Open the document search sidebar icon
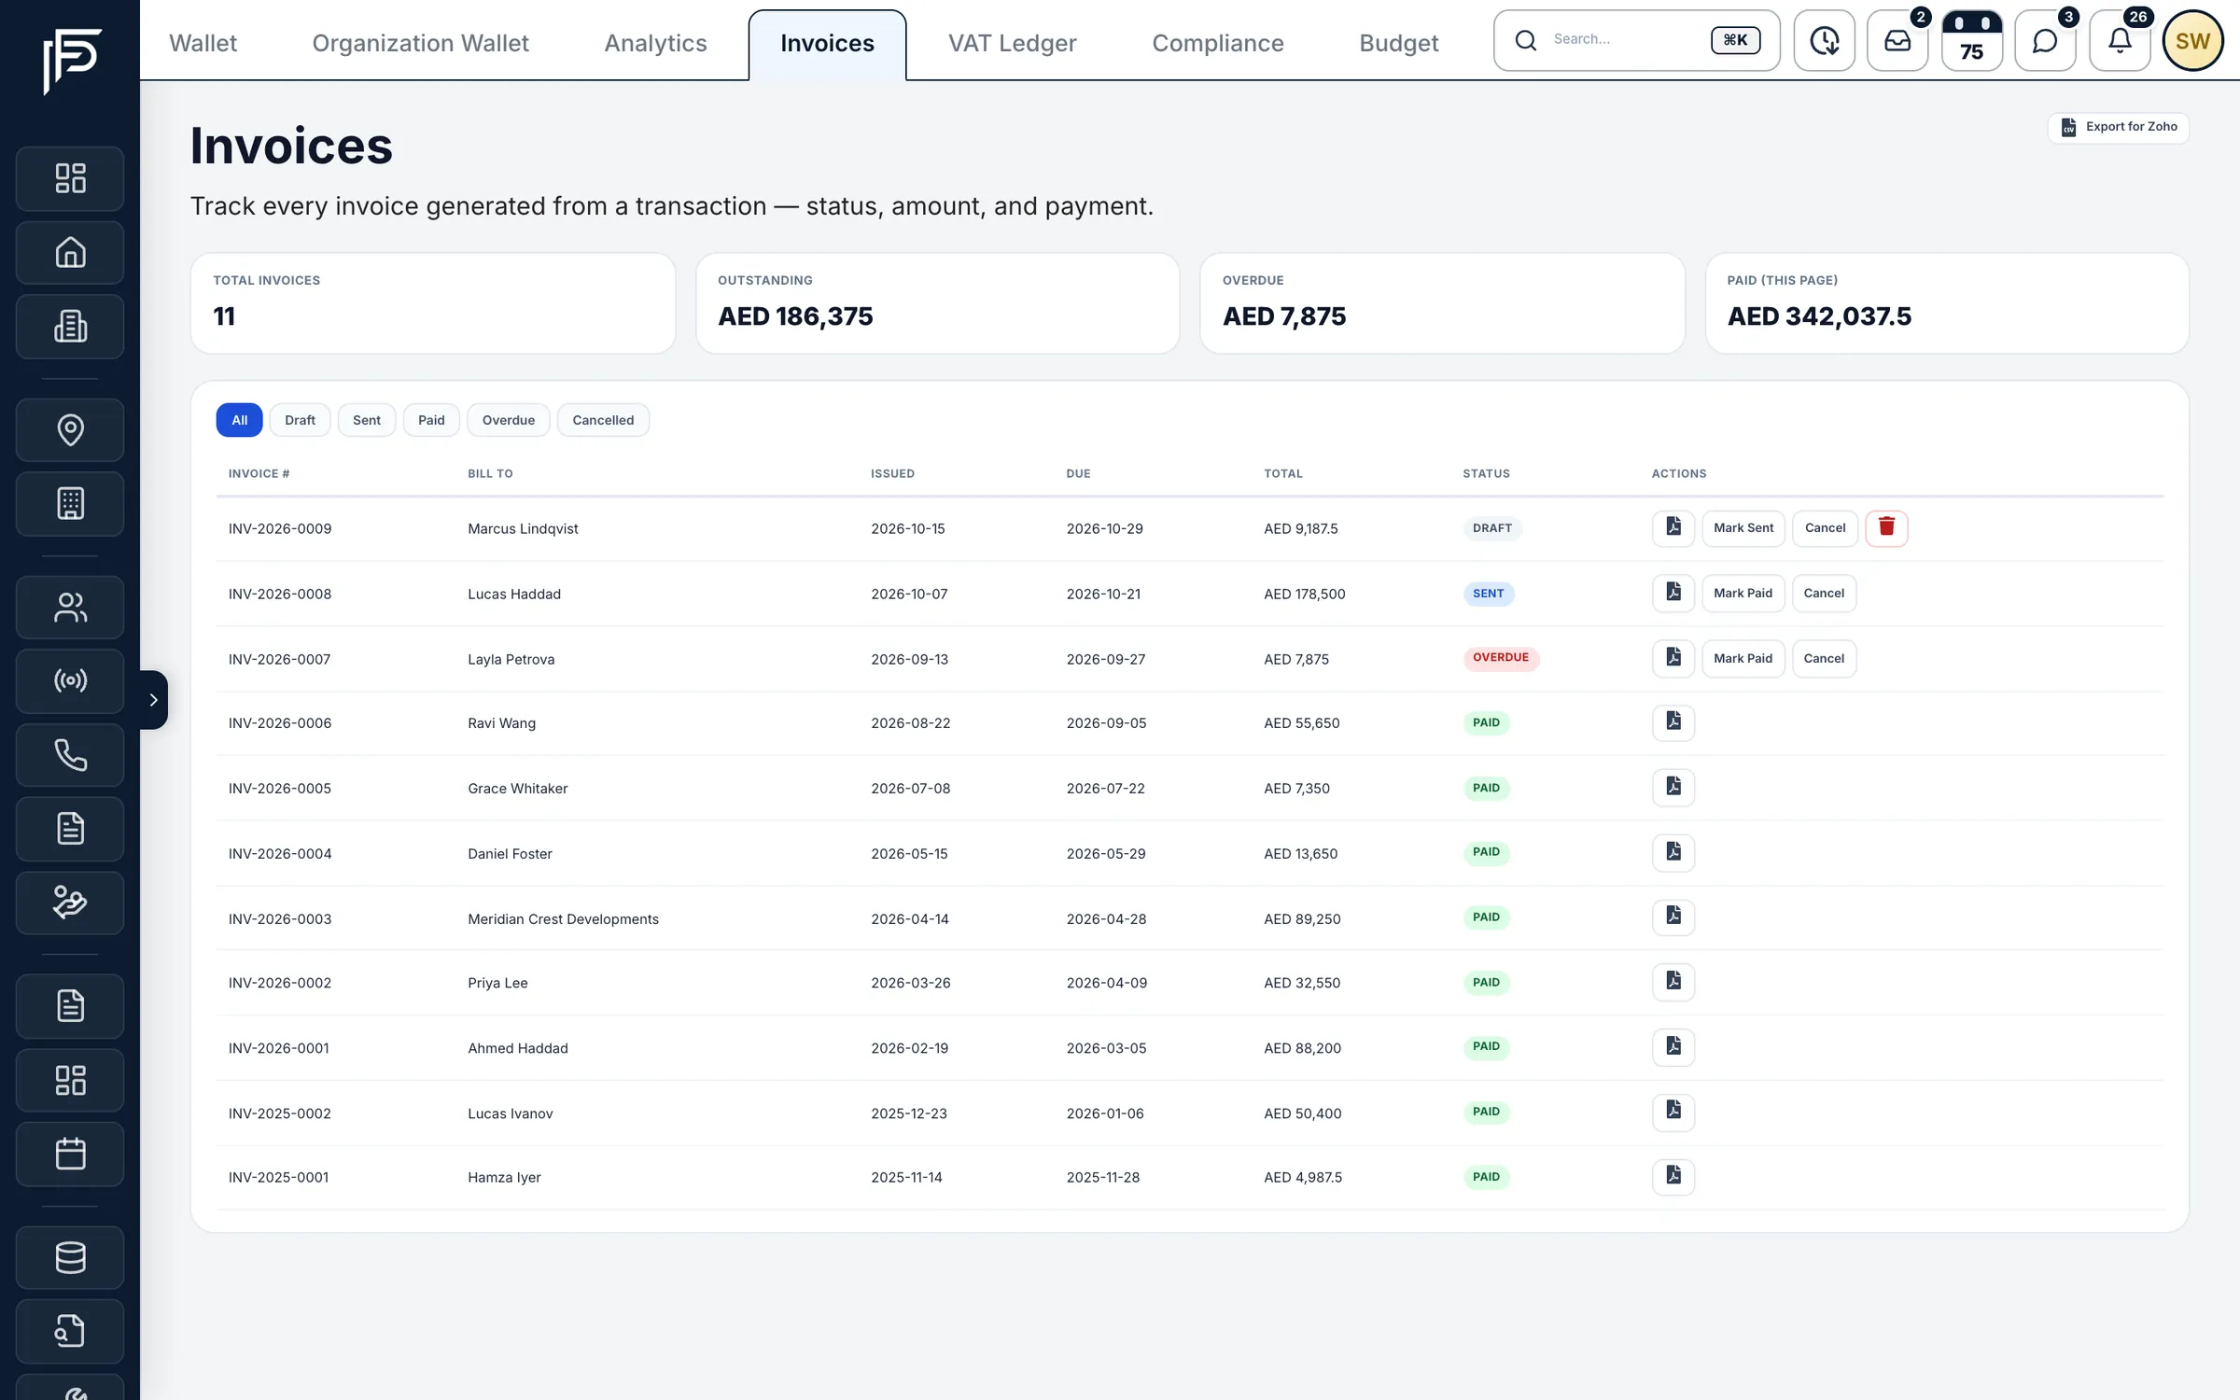Image resolution: width=2240 pixels, height=1400 pixels. [x=70, y=1331]
